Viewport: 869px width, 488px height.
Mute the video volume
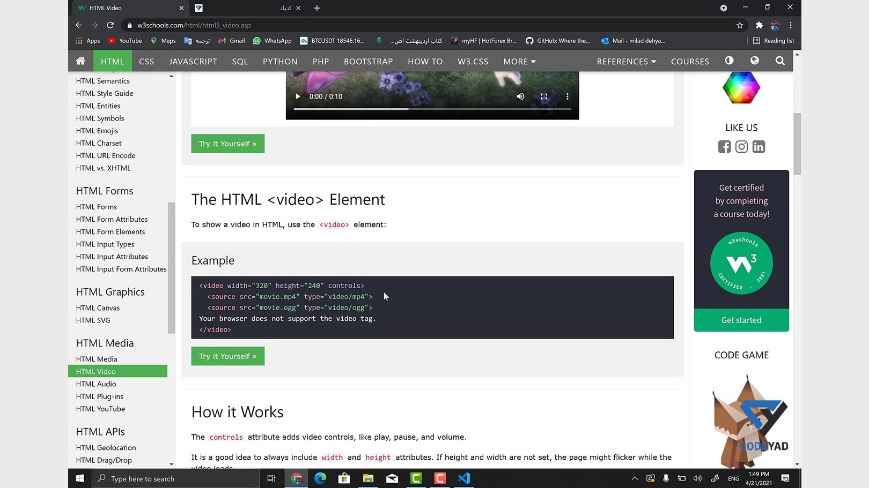[x=520, y=96]
